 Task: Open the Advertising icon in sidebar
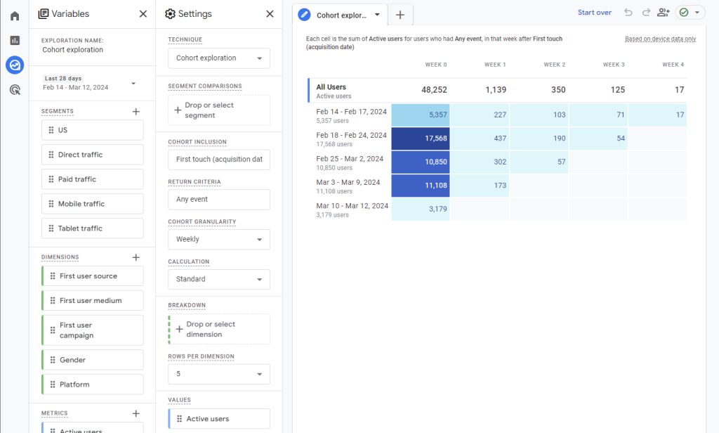pyautogui.click(x=15, y=89)
